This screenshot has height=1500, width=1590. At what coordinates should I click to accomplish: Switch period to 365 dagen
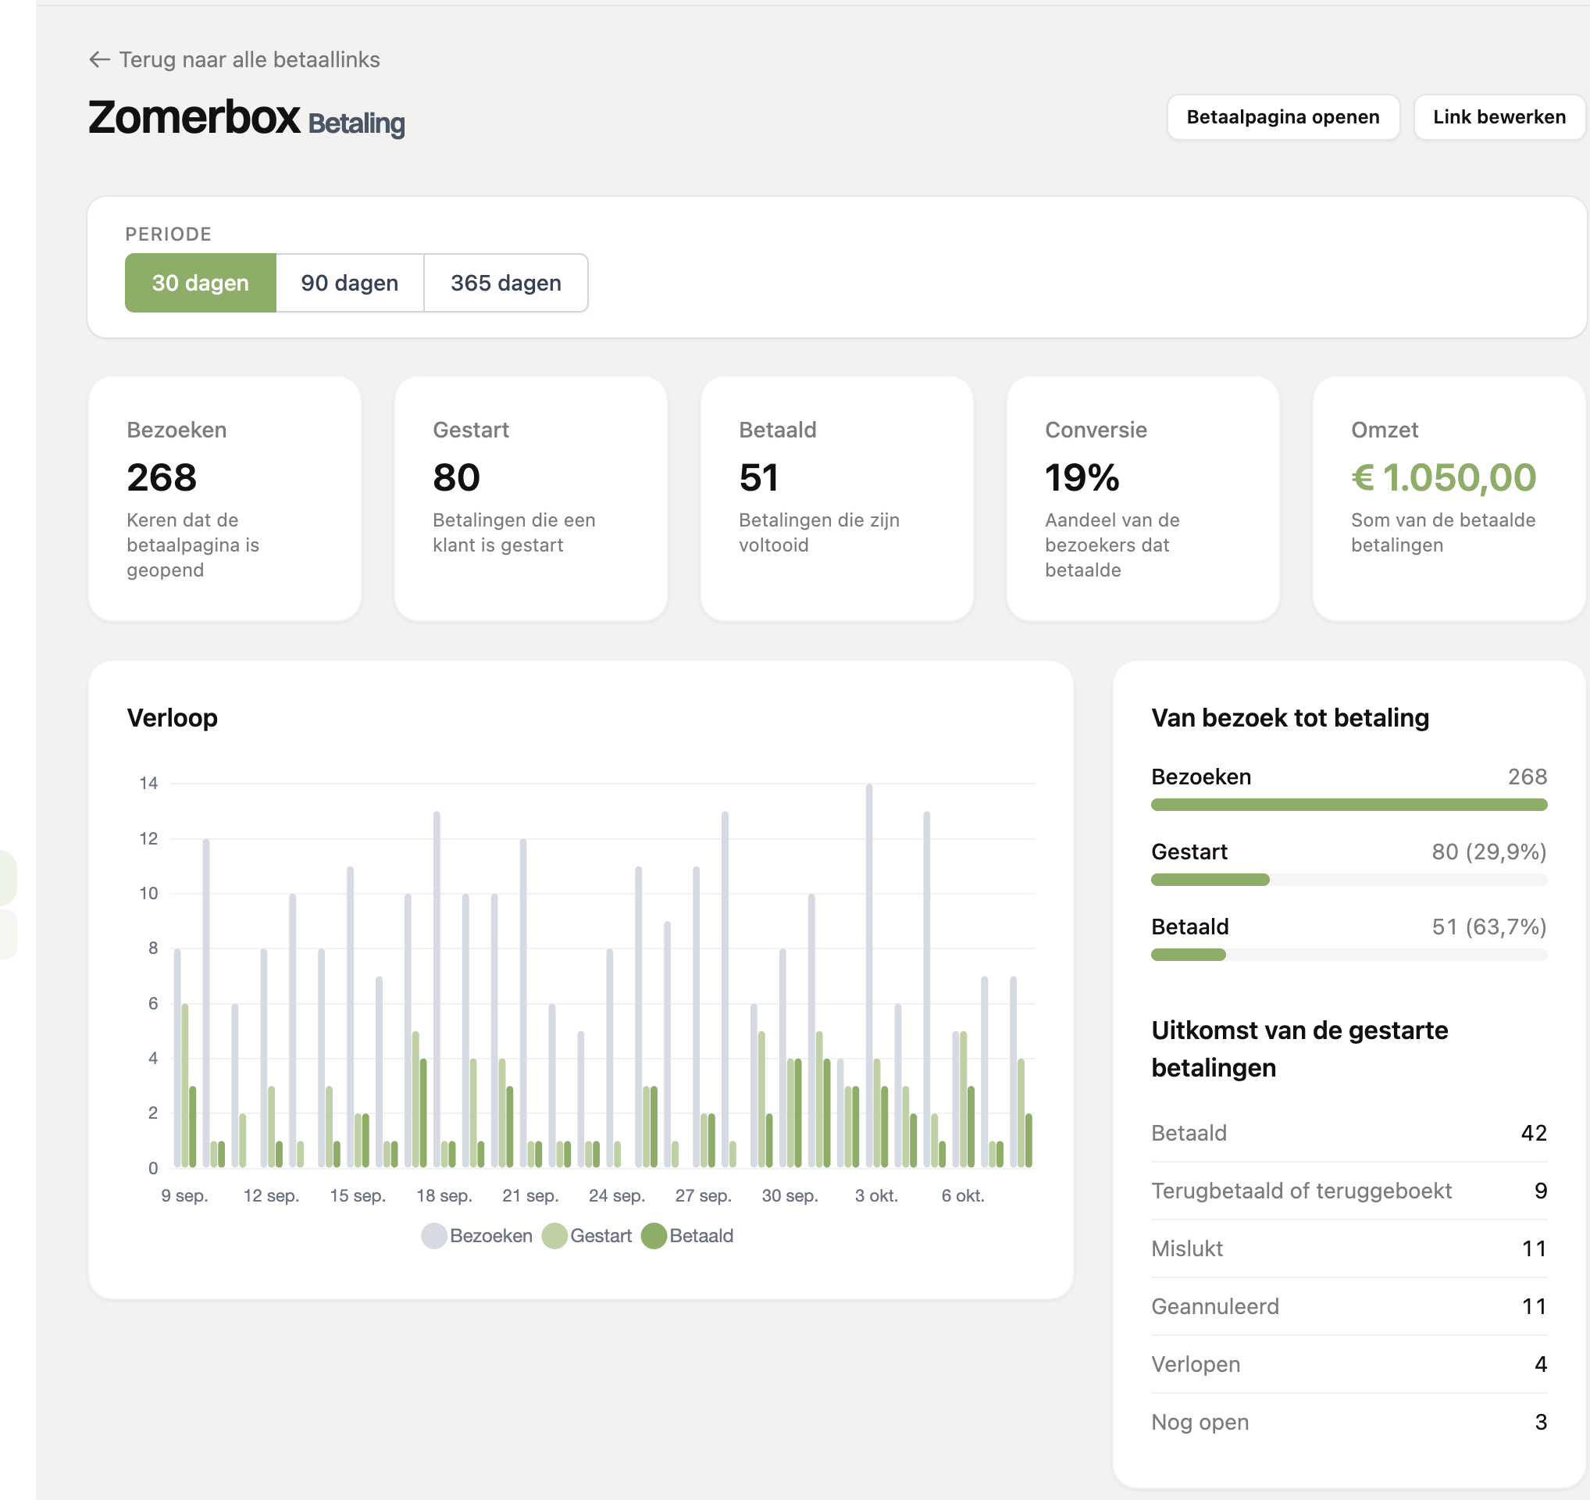[x=505, y=283]
